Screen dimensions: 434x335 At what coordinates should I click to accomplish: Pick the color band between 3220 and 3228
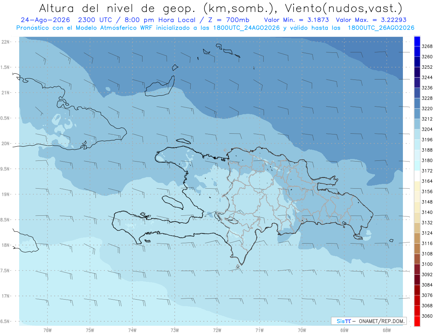point(417,103)
